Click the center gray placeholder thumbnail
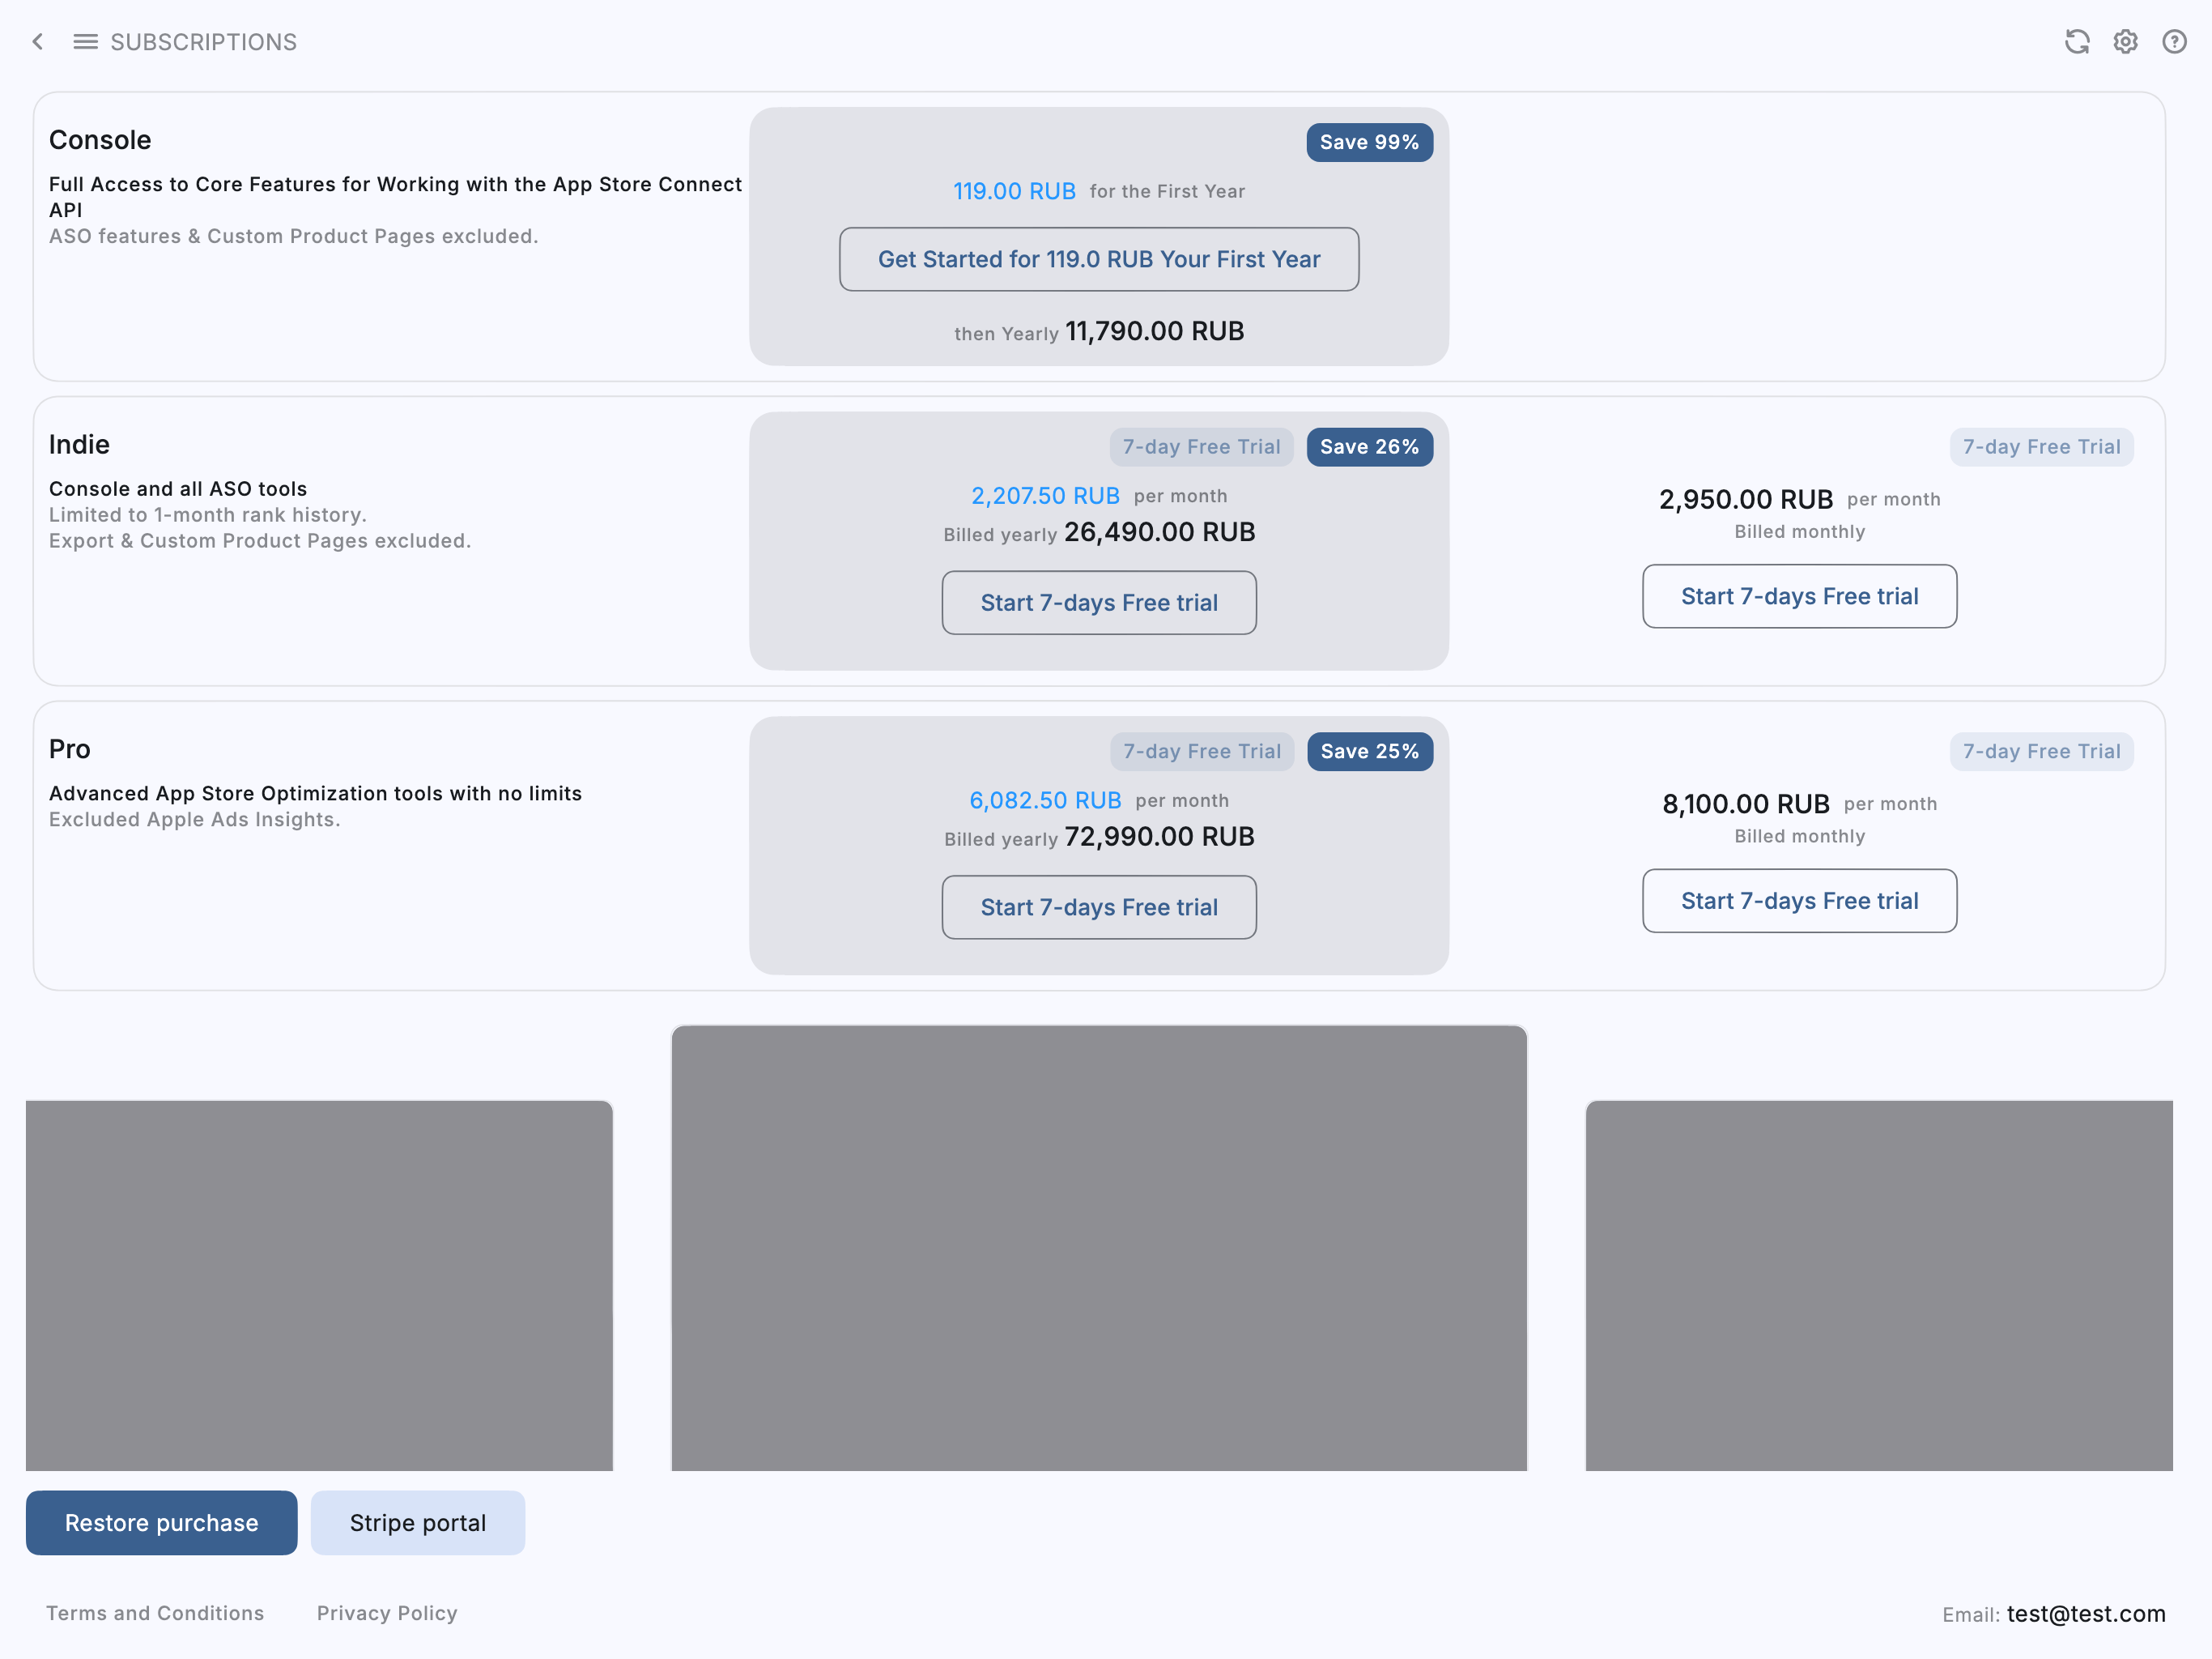Image resolution: width=2212 pixels, height=1659 pixels. (1098, 1247)
